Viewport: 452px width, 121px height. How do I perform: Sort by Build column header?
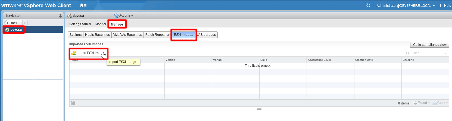(x=283, y=60)
